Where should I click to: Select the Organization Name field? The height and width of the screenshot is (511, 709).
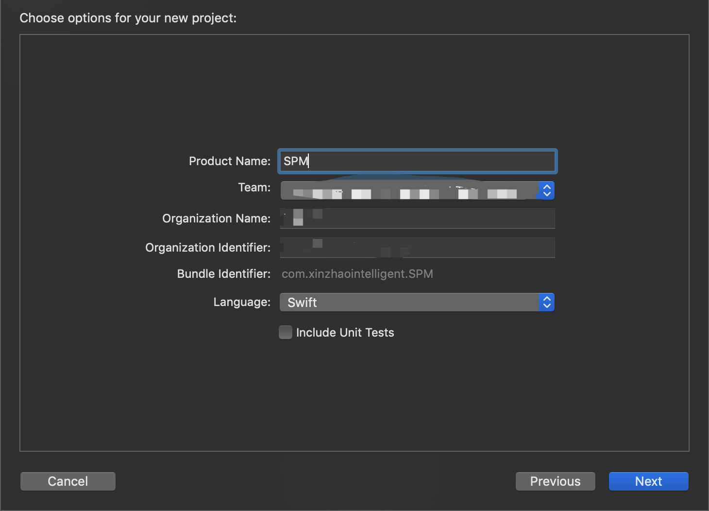coord(417,218)
